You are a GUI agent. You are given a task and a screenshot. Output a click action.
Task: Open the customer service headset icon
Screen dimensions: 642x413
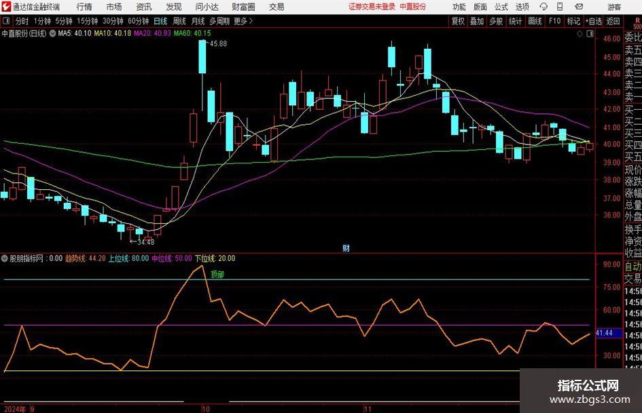pos(543,7)
